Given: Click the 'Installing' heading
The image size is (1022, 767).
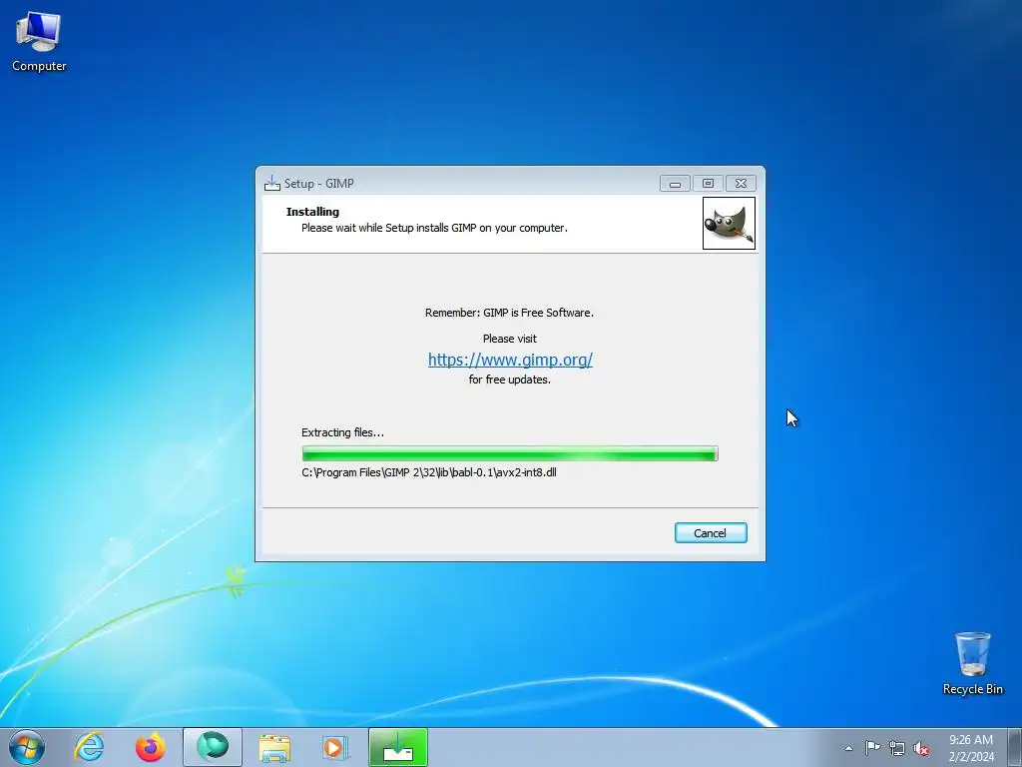Looking at the screenshot, I should [x=312, y=212].
